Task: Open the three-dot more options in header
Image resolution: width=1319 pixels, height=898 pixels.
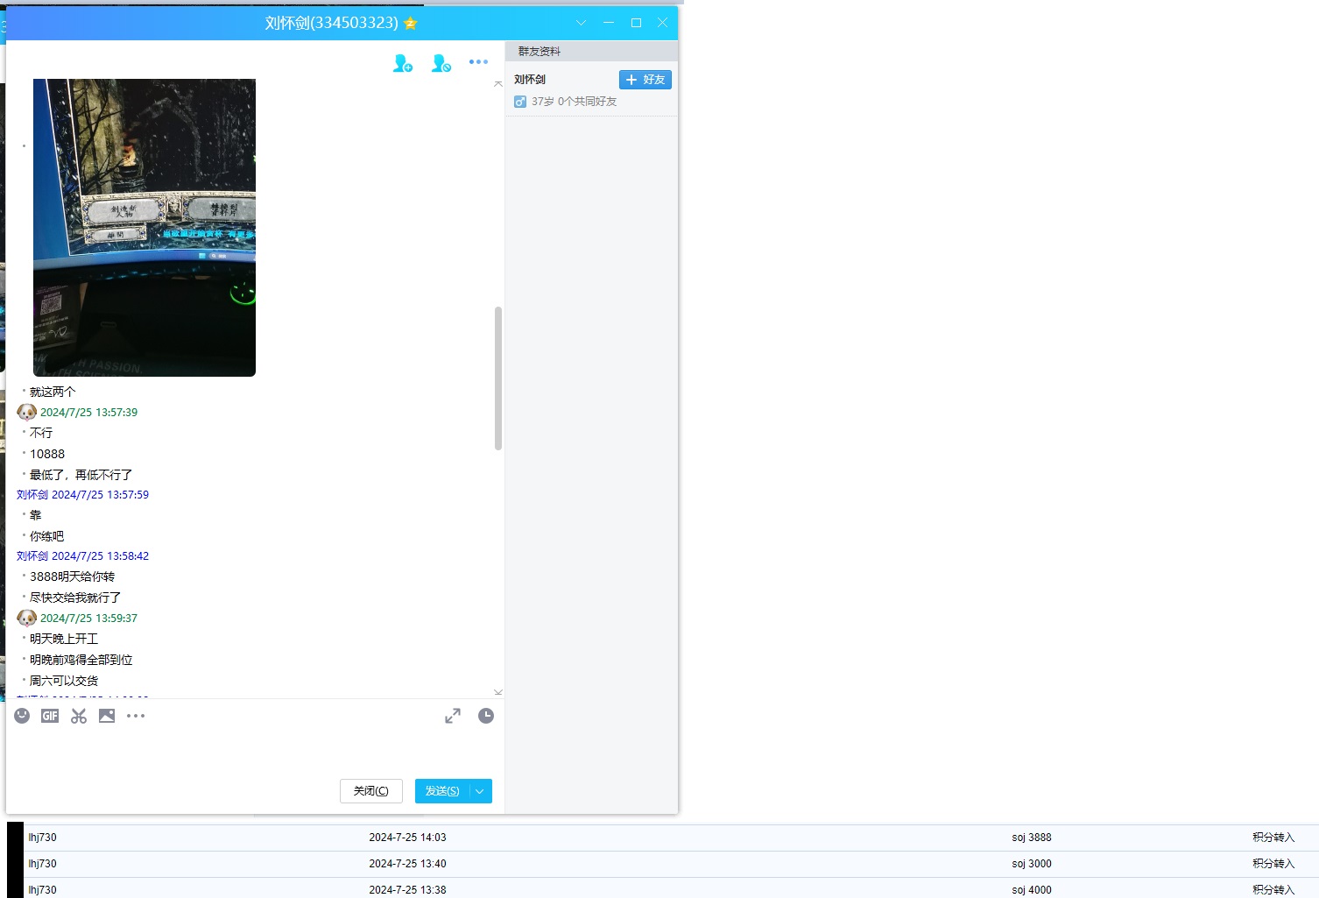Action: [478, 62]
